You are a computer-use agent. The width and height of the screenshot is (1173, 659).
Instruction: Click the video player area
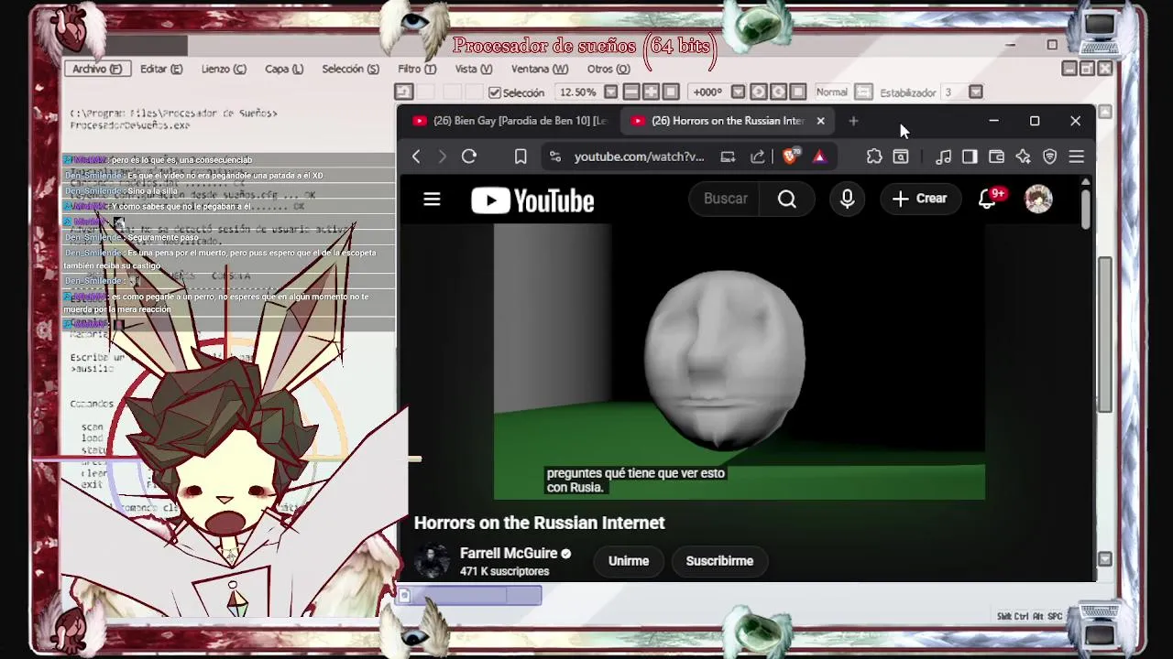[739, 362]
